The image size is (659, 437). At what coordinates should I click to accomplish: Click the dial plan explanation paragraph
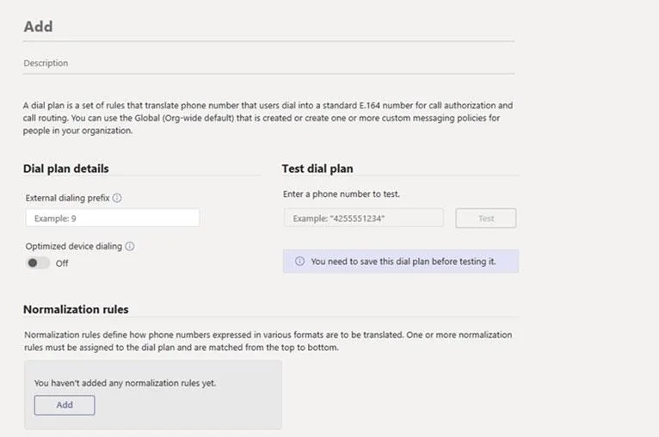tap(268, 118)
